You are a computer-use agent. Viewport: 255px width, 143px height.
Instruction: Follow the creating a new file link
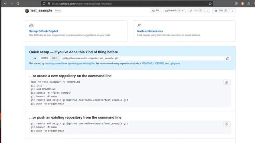[55, 64]
